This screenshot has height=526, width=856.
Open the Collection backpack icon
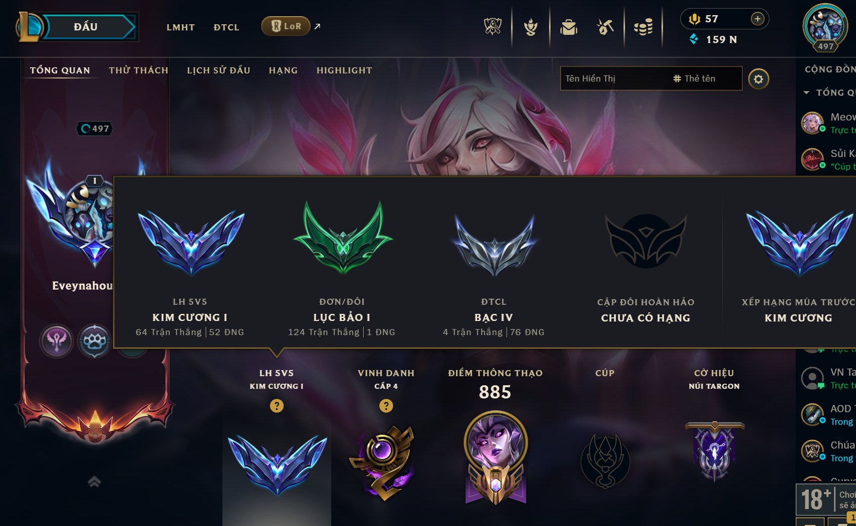pos(568,27)
